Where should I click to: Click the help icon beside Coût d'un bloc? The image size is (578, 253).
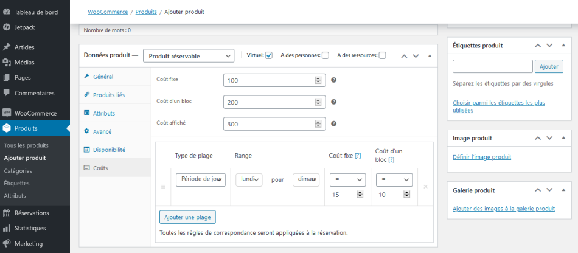333,102
